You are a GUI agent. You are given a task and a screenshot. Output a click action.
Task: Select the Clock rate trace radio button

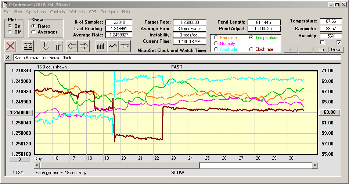click(251, 49)
